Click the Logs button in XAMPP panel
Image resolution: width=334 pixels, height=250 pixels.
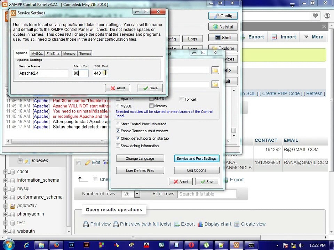[192, 39]
